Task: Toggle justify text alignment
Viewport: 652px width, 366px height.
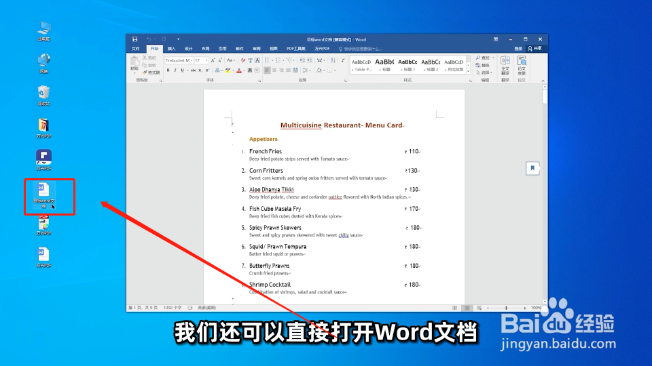Action: click(288, 70)
